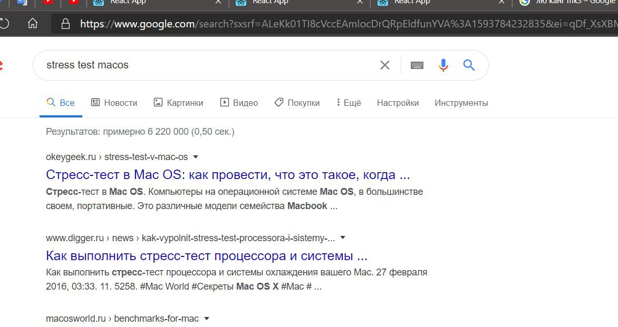
Task: Close the third React App tab
Action: click(x=501, y=2)
